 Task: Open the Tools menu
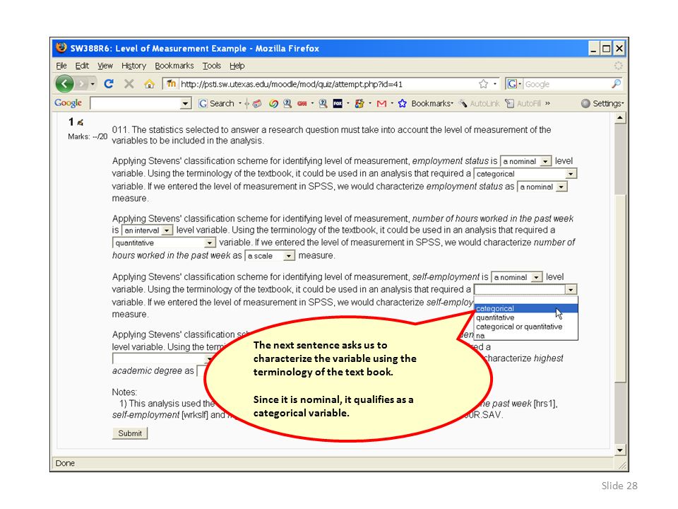[x=211, y=66]
